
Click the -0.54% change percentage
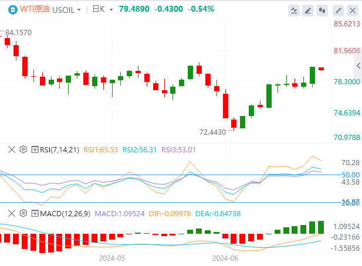pyautogui.click(x=201, y=9)
